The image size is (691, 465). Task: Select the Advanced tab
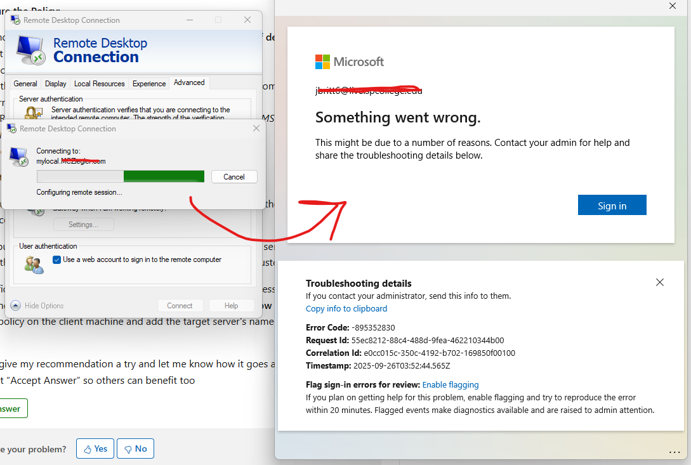point(189,82)
